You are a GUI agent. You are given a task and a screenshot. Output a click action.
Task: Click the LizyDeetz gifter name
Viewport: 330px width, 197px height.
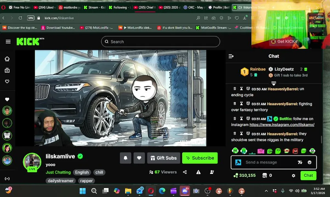[x=284, y=69]
